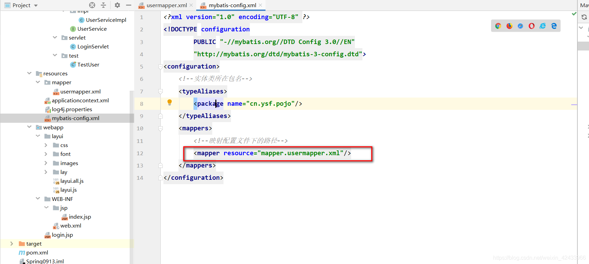Collapse the jsp folder
This screenshot has height=264, width=589.
tap(46, 207)
